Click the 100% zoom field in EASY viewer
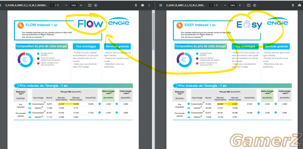The width and height of the screenshot is (303, 149). click(x=233, y=5)
